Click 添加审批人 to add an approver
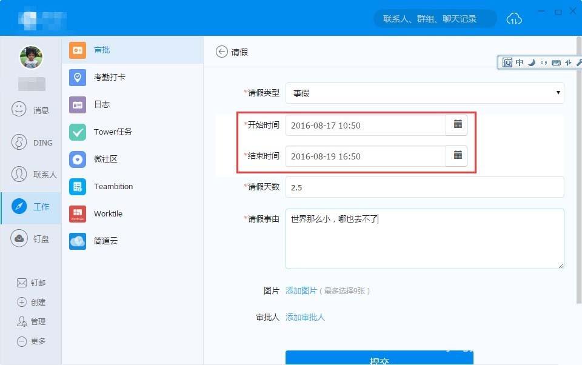The image size is (582, 365). pos(304,316)
